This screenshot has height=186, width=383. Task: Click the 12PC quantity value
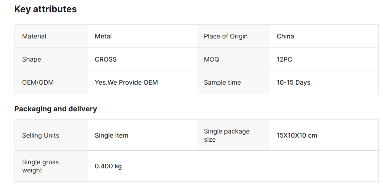click(x=284, y=59)
